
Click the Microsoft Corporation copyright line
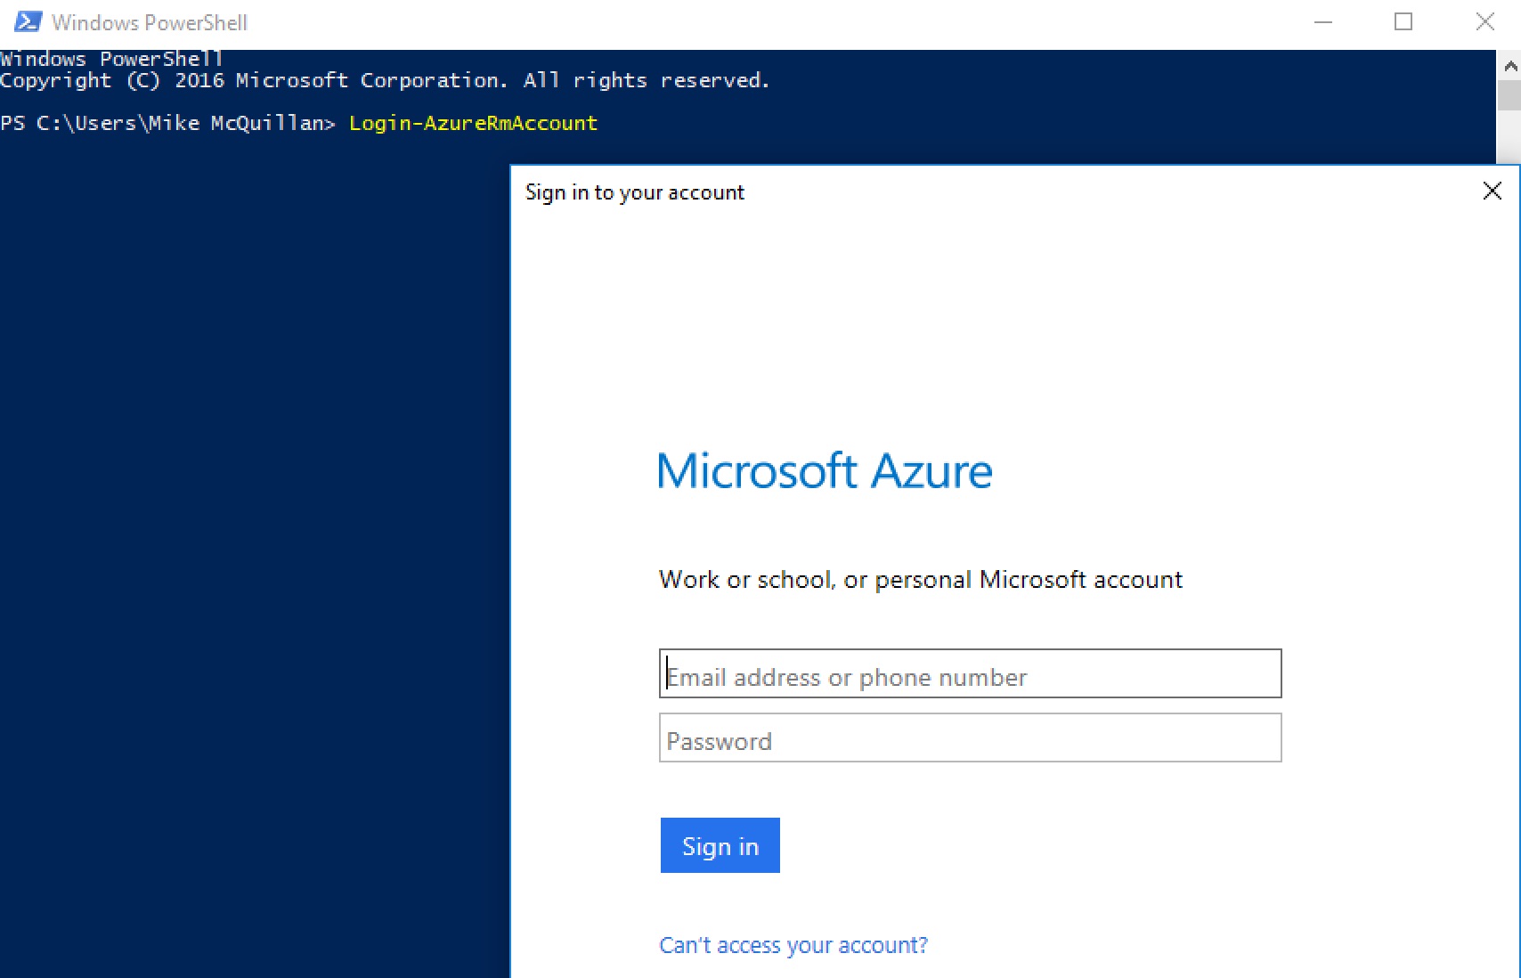(384, 80)
